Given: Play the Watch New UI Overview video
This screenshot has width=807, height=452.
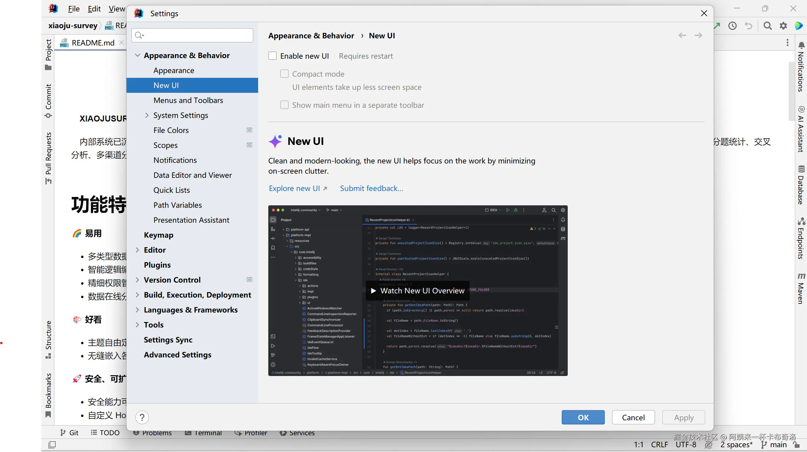Looking at the screenshot, I should (418, 291).
